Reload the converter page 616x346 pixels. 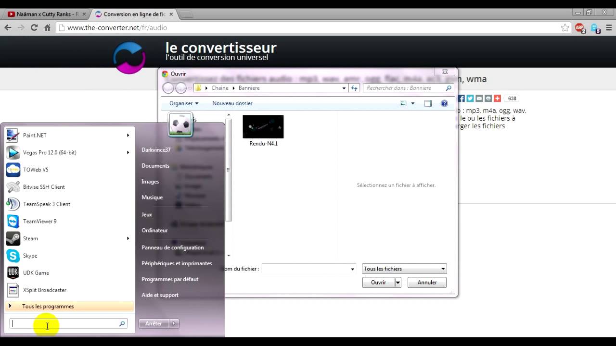(34, 28)
